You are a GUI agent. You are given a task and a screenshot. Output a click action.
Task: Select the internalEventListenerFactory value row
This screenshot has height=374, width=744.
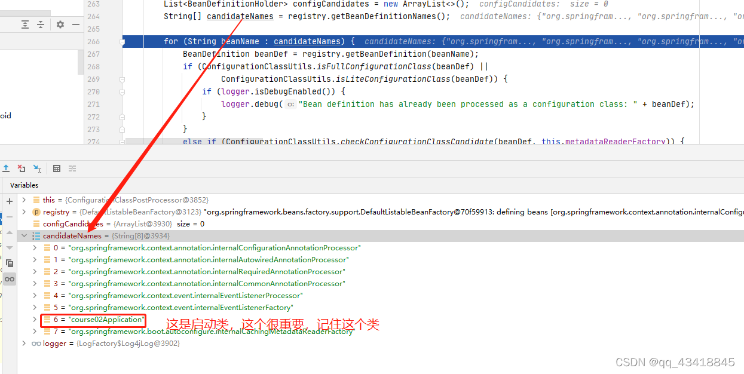381,308
